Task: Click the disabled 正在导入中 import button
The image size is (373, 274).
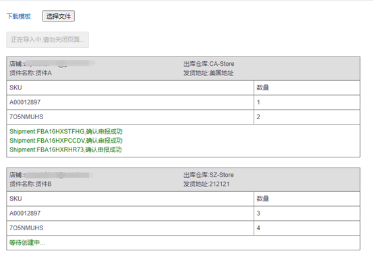Action: (x=48, y=40)
